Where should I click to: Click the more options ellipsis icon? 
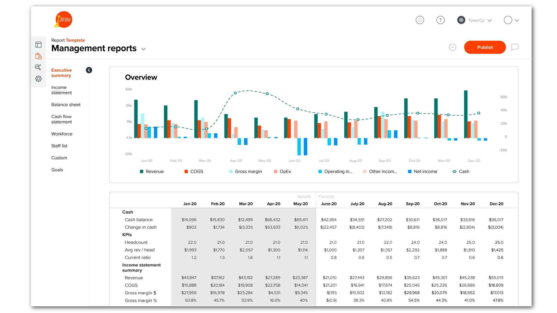click(452, 47)
